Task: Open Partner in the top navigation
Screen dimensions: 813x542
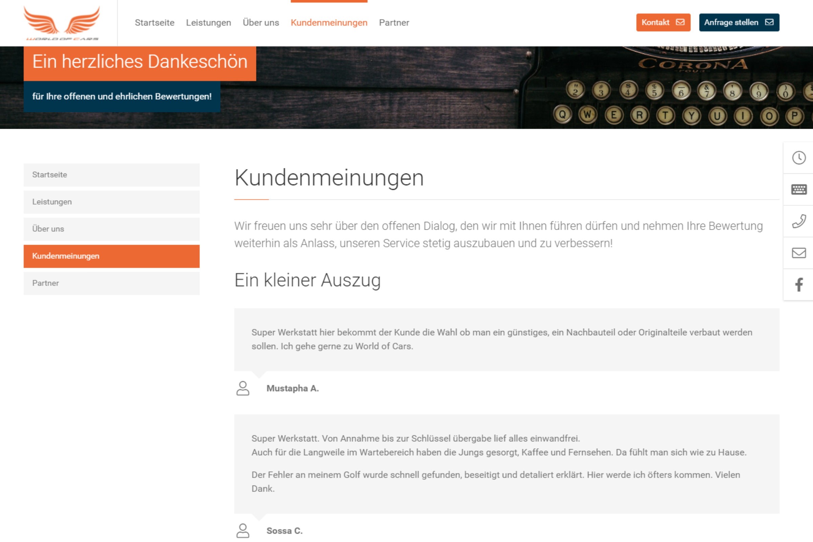Action: (x=394, y=23)
